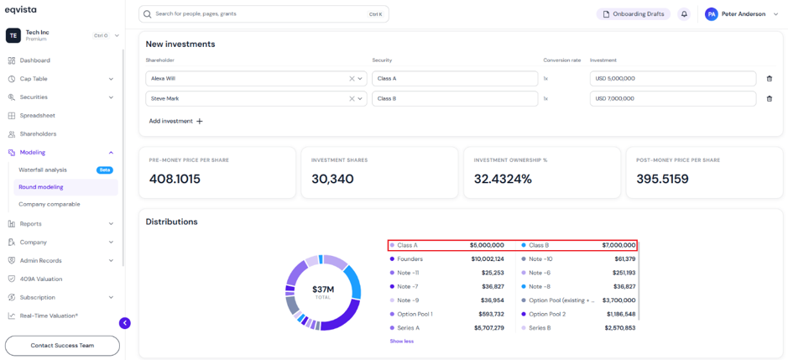Edit the USD 5,000,000 investment field
The height and width of the screenshot is (360, 788).
click(673, 79)
